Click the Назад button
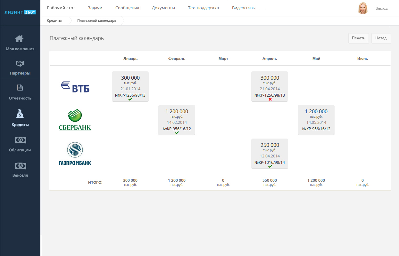399x256 pixels. click(381, 38)
